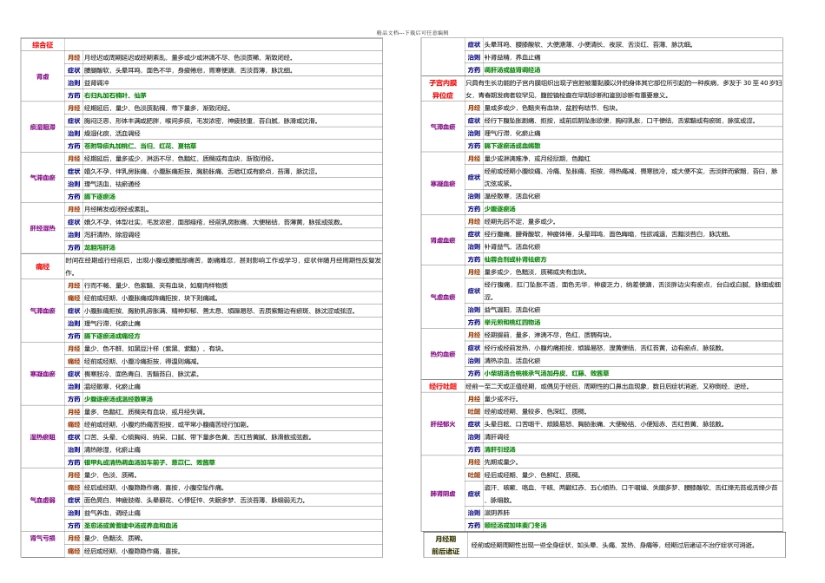Click the 肾虚血瘀 syndrome cell
Screen dimensions: 825x583
(442, 240)
